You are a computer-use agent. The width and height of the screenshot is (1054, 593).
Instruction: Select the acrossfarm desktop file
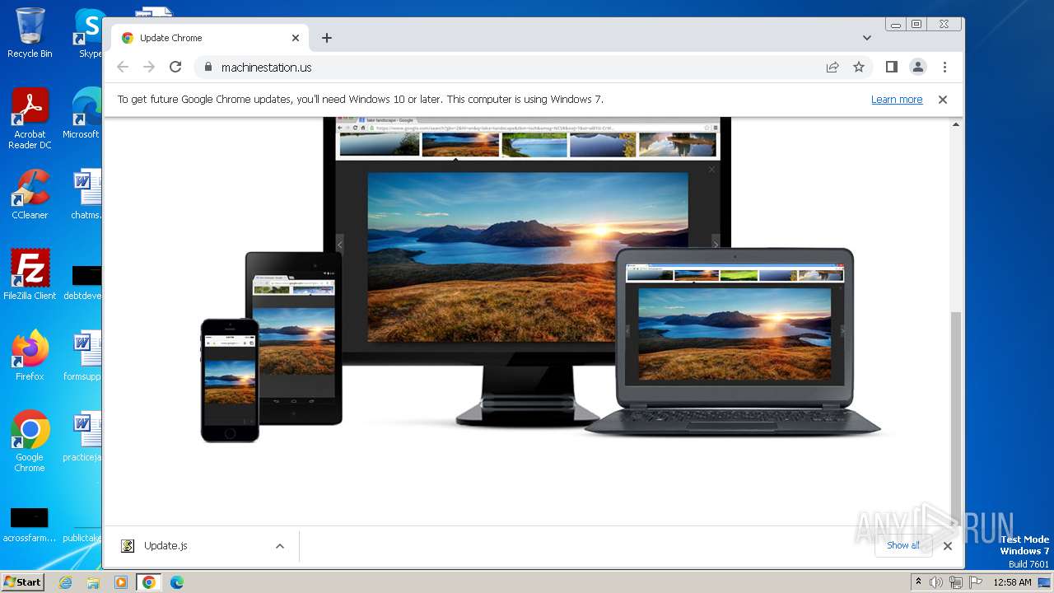tap(30, 525)
